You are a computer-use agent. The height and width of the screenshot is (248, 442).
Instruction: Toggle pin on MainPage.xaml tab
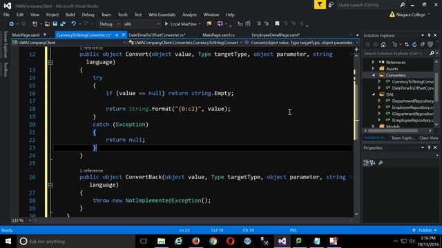[44, 35]
